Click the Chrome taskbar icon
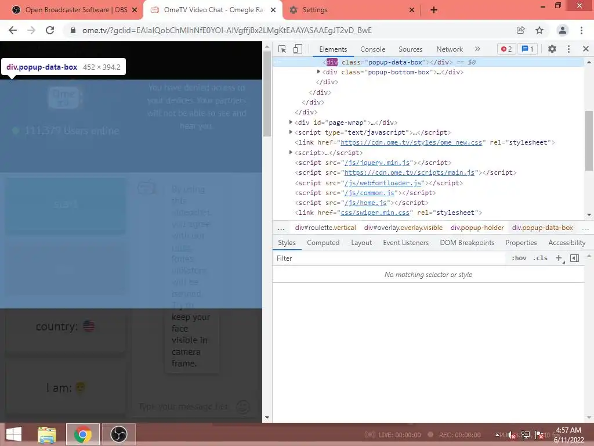This screenshot has height=446, width=594. 83,434
